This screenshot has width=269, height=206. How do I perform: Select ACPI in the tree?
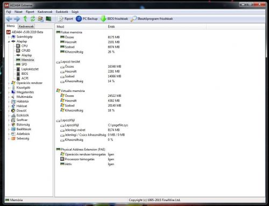click(x=25, y=79)
